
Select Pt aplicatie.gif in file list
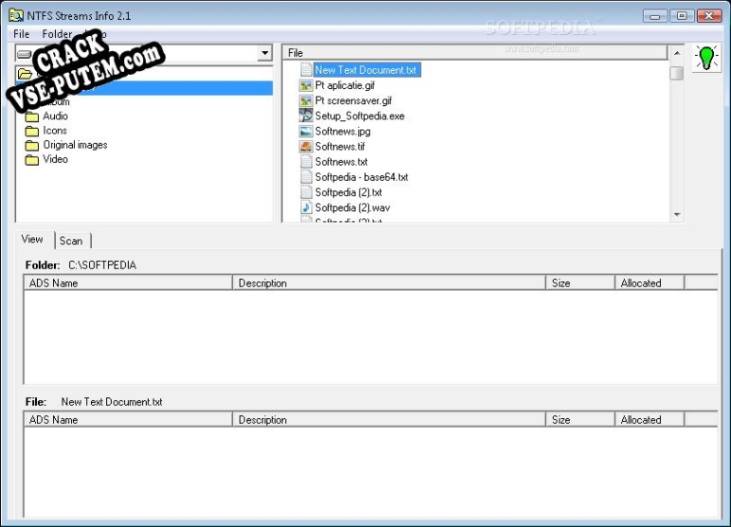(x=344, y=85)
